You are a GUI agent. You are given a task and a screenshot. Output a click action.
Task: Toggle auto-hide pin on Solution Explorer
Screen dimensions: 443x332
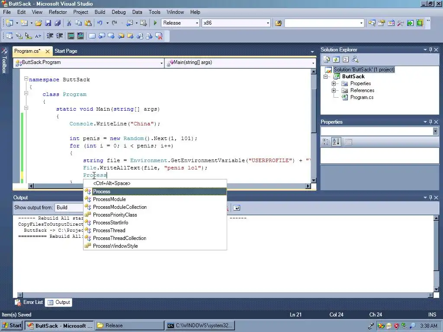430,50
